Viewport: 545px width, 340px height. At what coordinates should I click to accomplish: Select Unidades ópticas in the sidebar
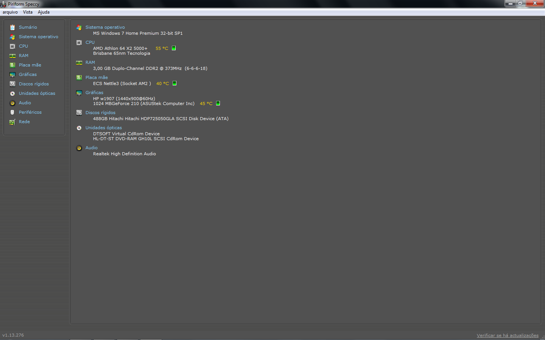(37, 93)
